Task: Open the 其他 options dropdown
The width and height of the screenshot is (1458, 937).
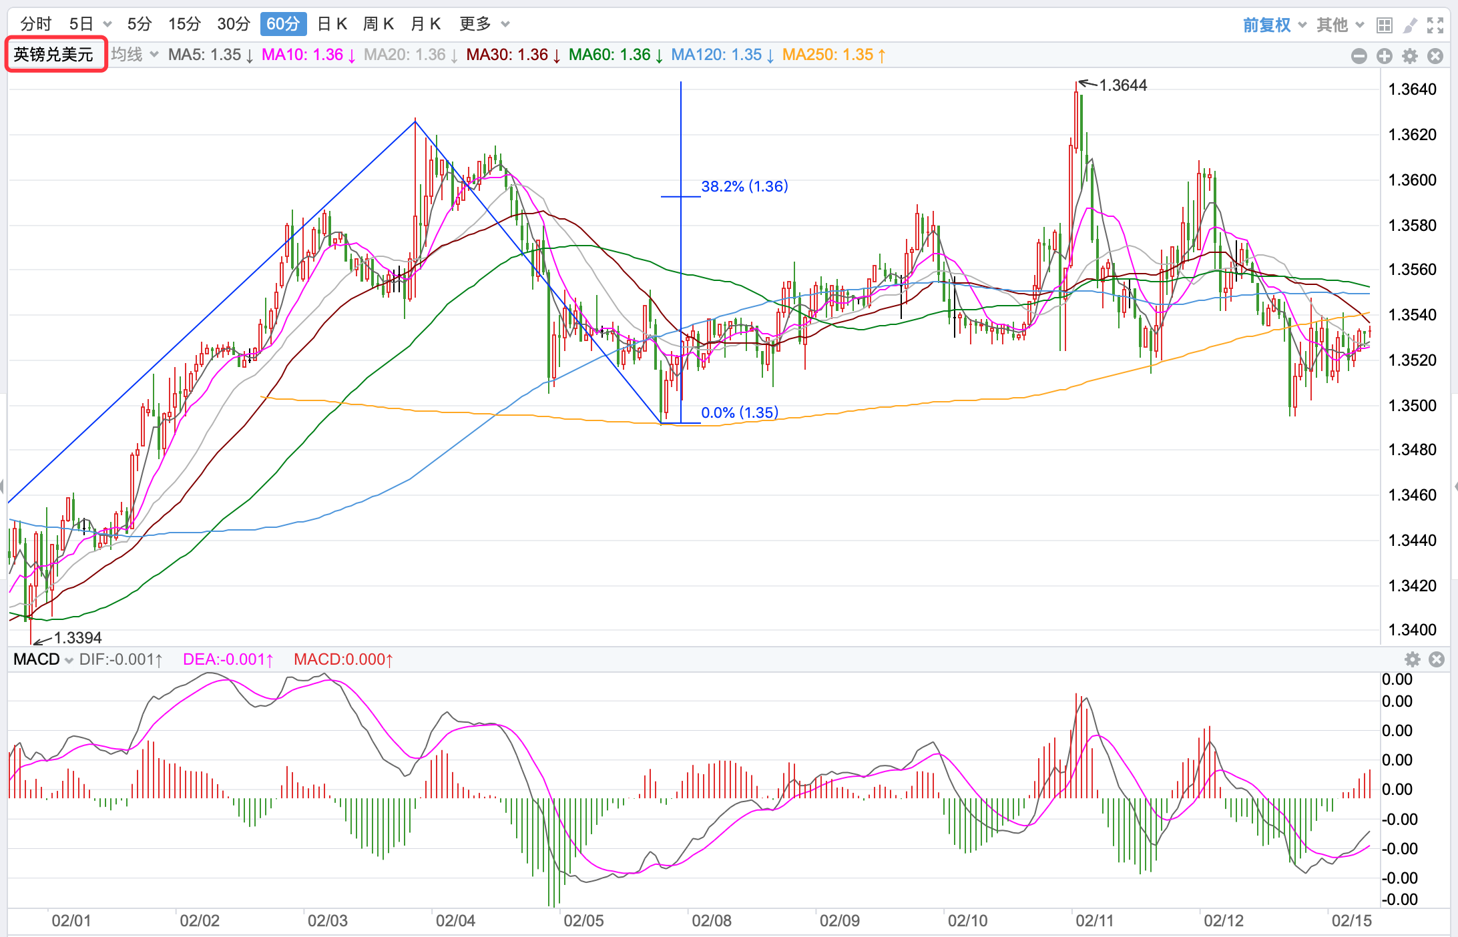Action: pos(1339,25)
